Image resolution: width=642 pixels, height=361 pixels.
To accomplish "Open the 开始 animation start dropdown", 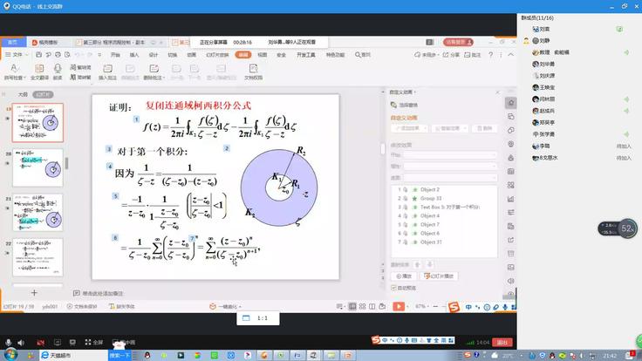I will (x=448, y=155).
